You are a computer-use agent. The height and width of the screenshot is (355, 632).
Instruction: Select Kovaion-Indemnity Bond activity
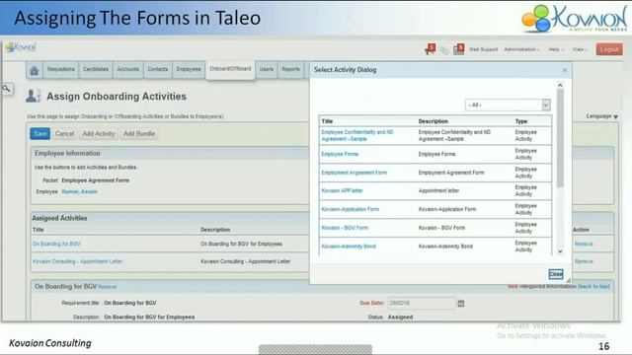click(x=349, y=247)
